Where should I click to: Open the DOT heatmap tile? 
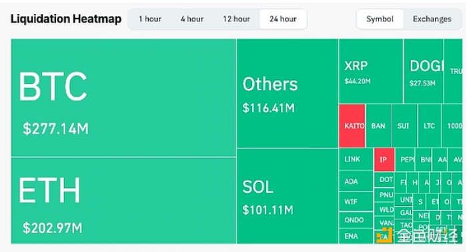pos(384,180)
